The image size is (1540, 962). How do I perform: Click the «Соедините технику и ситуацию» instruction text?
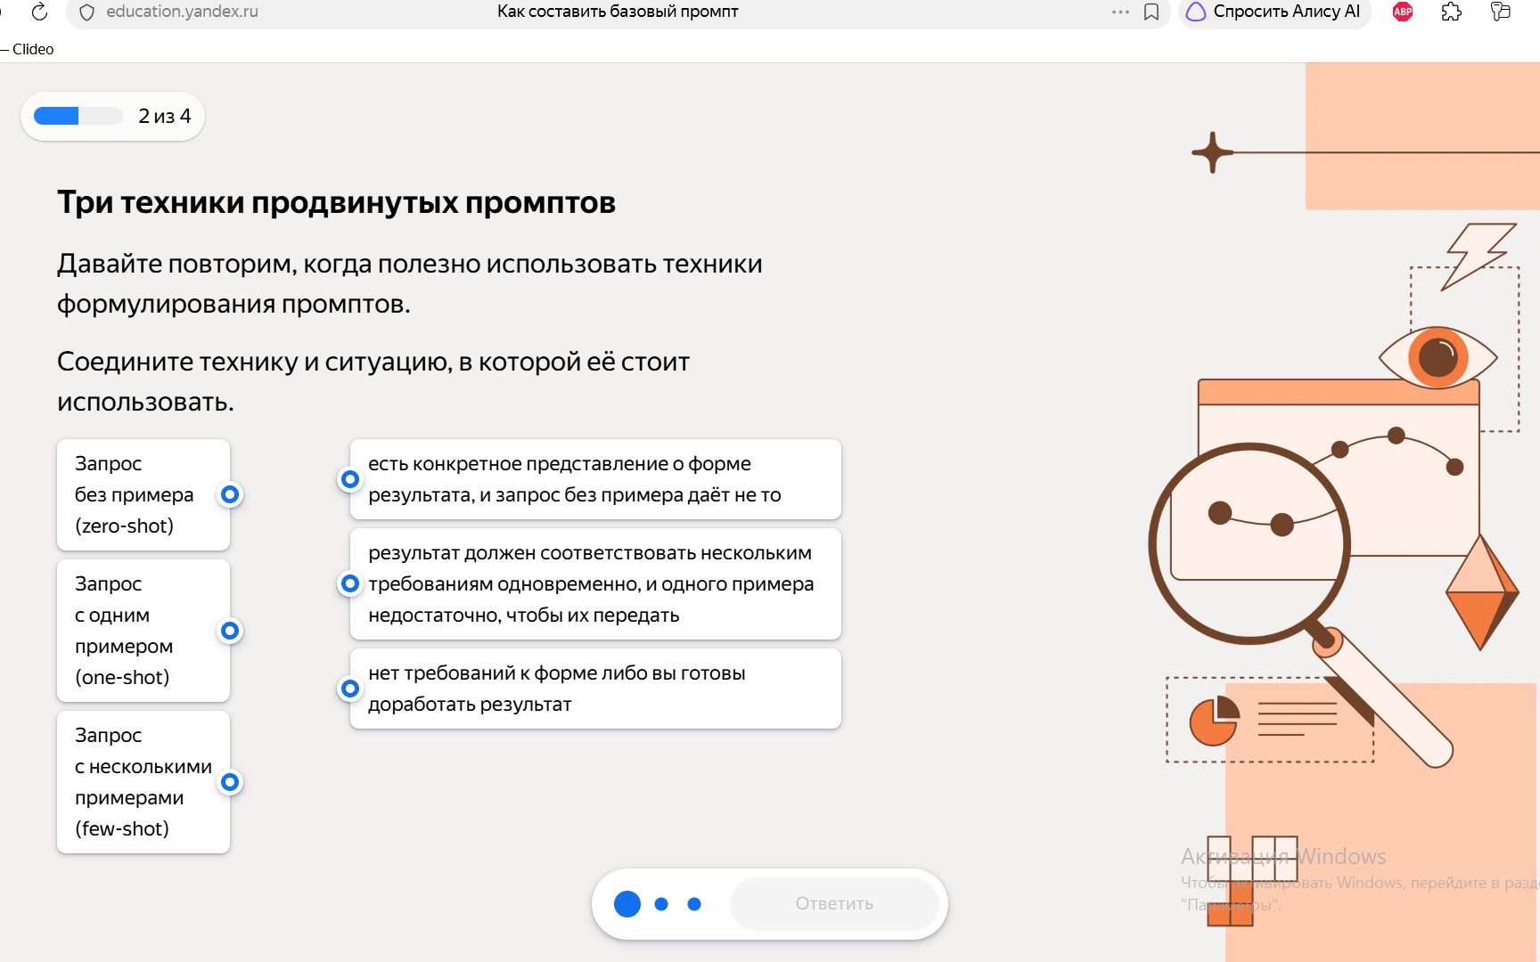tap(373, 381)
